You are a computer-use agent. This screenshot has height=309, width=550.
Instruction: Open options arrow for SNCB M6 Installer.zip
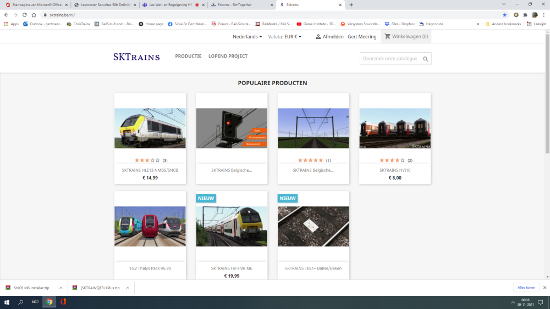(x=61, y=288)
